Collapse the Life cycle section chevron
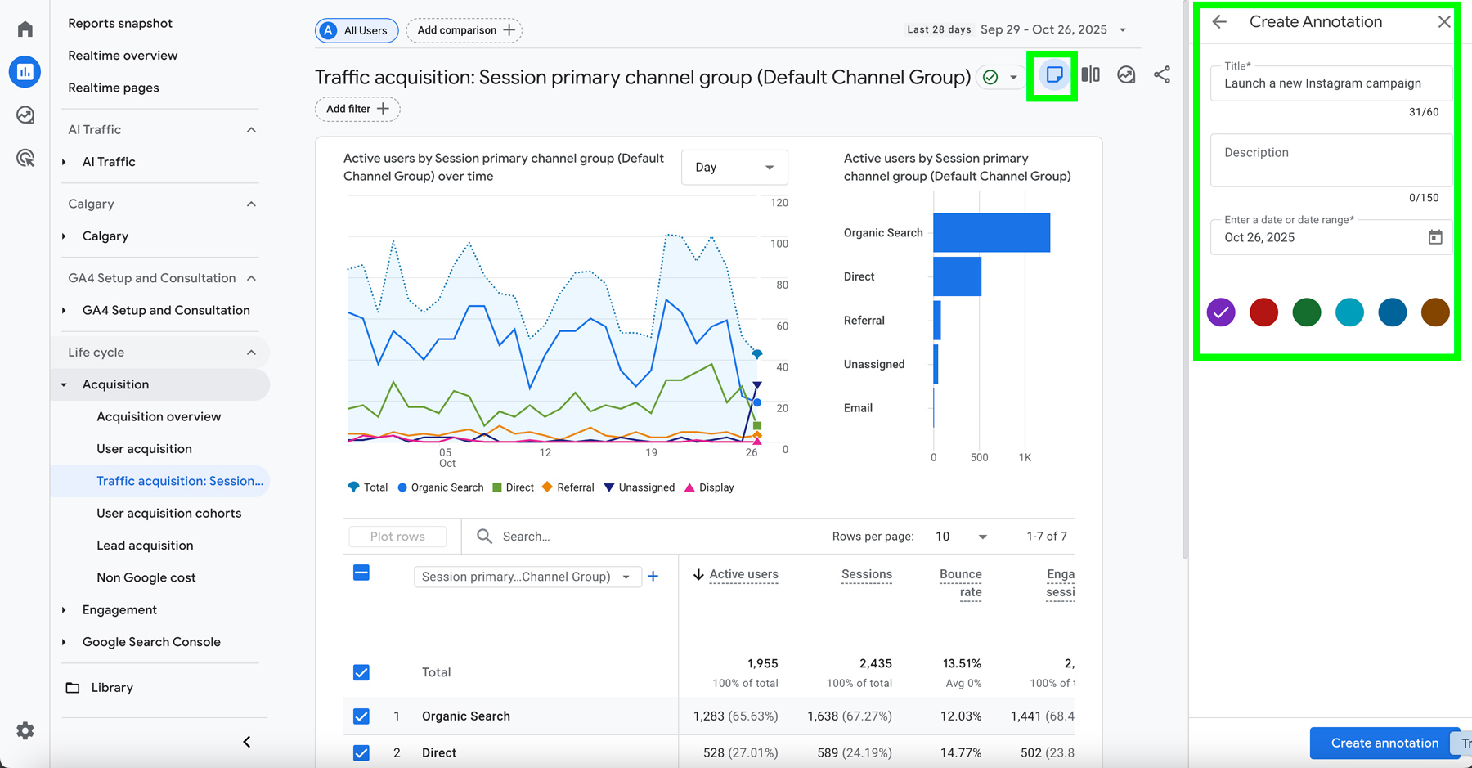This screenshot has width=1472, height=768. (x=252, y=352)
